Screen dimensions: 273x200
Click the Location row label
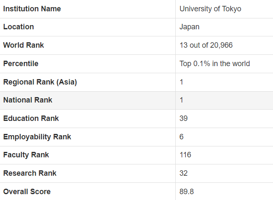point(18,27)
